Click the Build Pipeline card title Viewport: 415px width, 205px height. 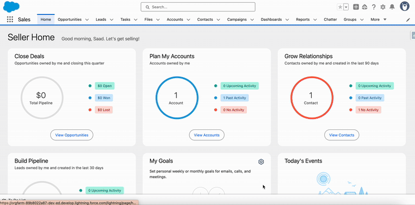[x=31, y=161]
